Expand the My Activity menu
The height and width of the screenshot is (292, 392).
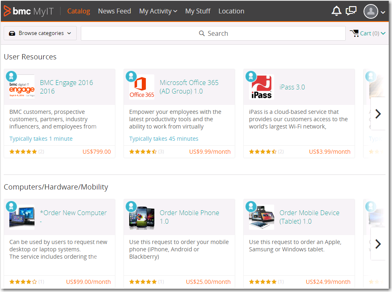[x=158, y=11]
